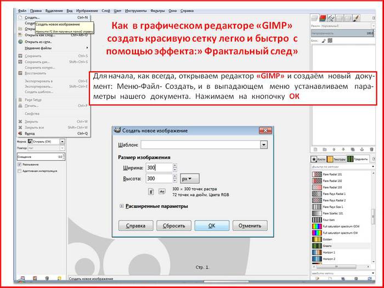Open the Channels tab icon in dock
Screen dimensions: 384x288
pos(323,18)
